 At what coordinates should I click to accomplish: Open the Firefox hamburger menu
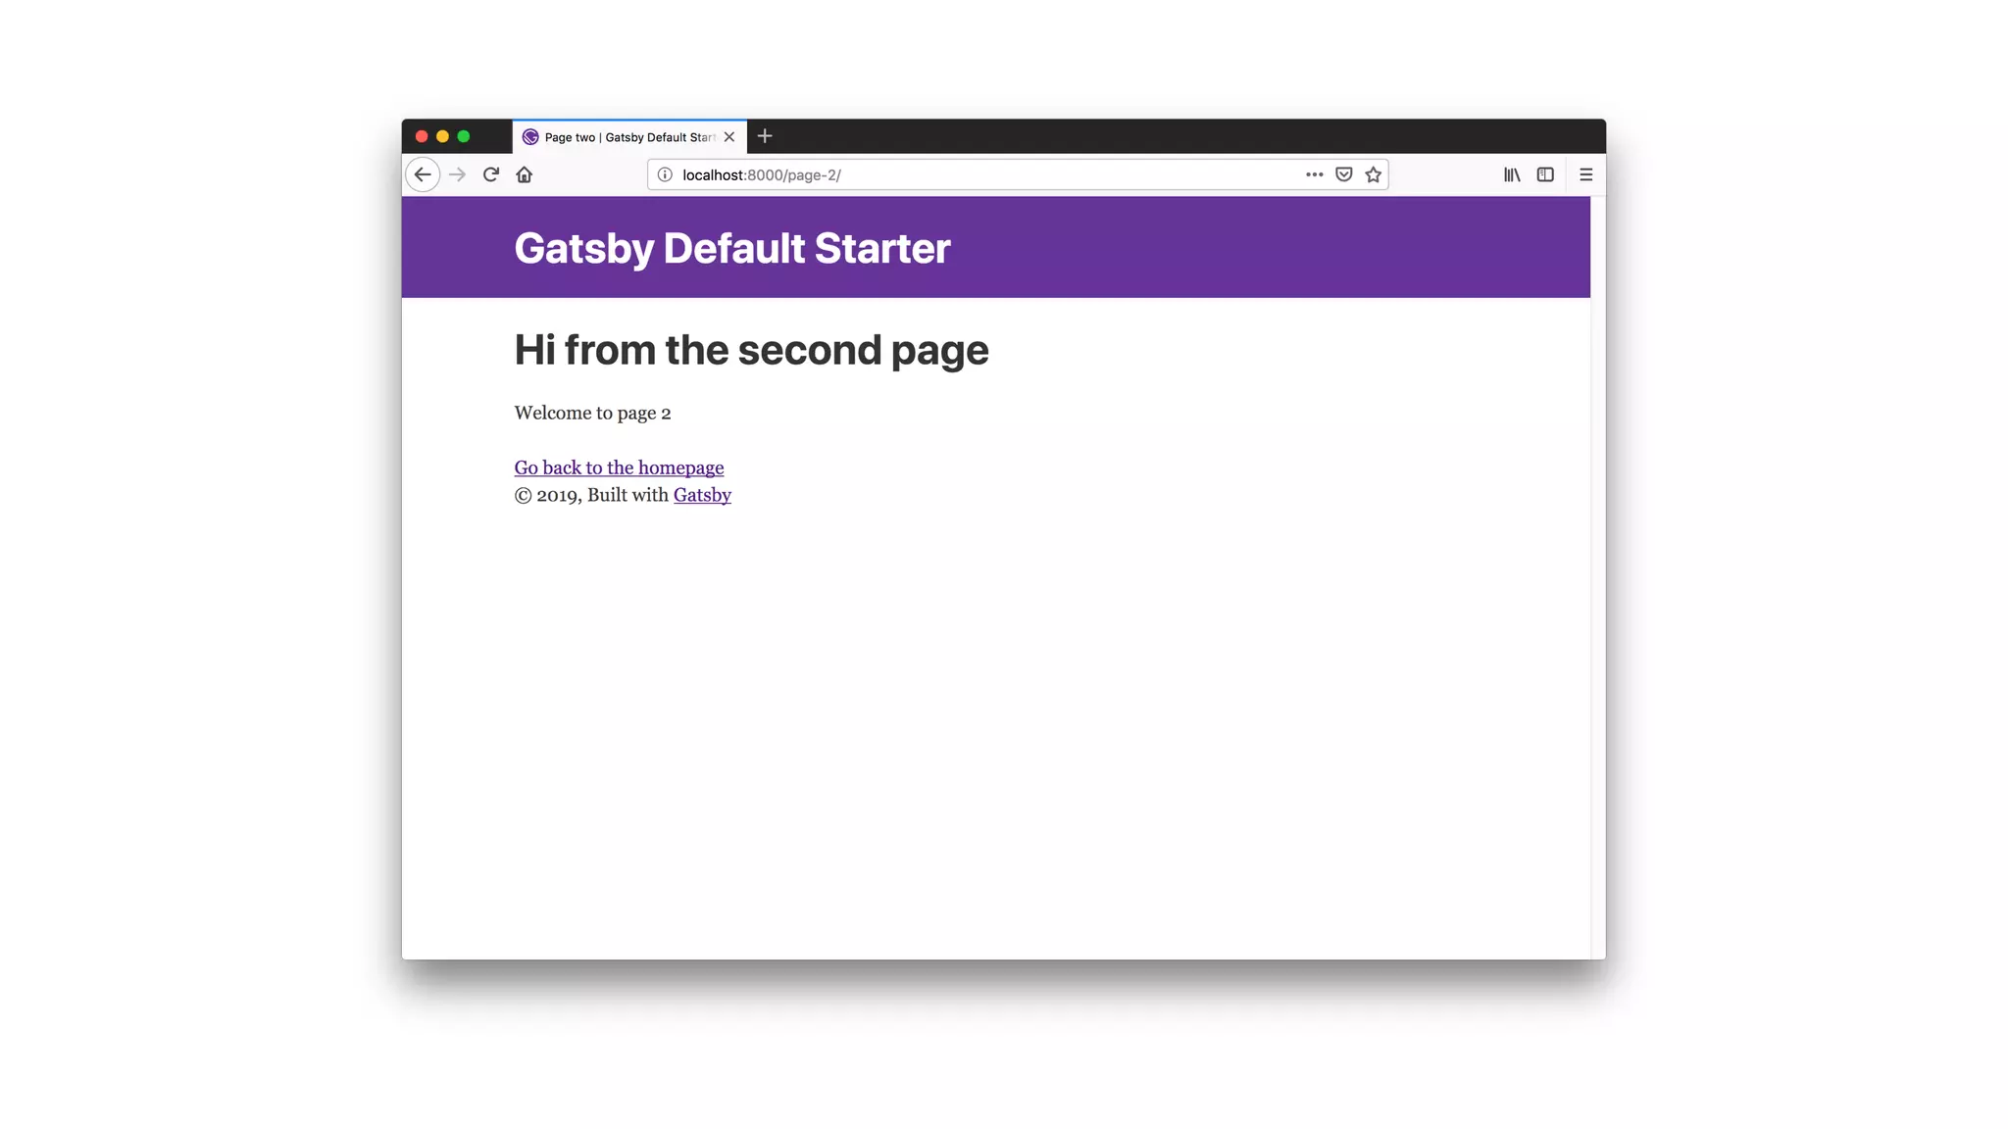tap(1585, 174)
